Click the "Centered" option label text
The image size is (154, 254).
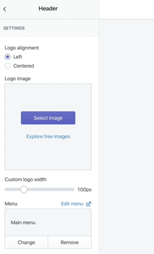(x=24, y=66)
